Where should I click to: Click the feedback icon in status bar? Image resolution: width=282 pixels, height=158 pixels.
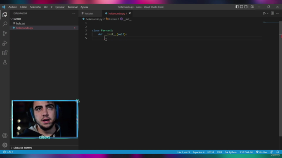(x=272, y=152)
